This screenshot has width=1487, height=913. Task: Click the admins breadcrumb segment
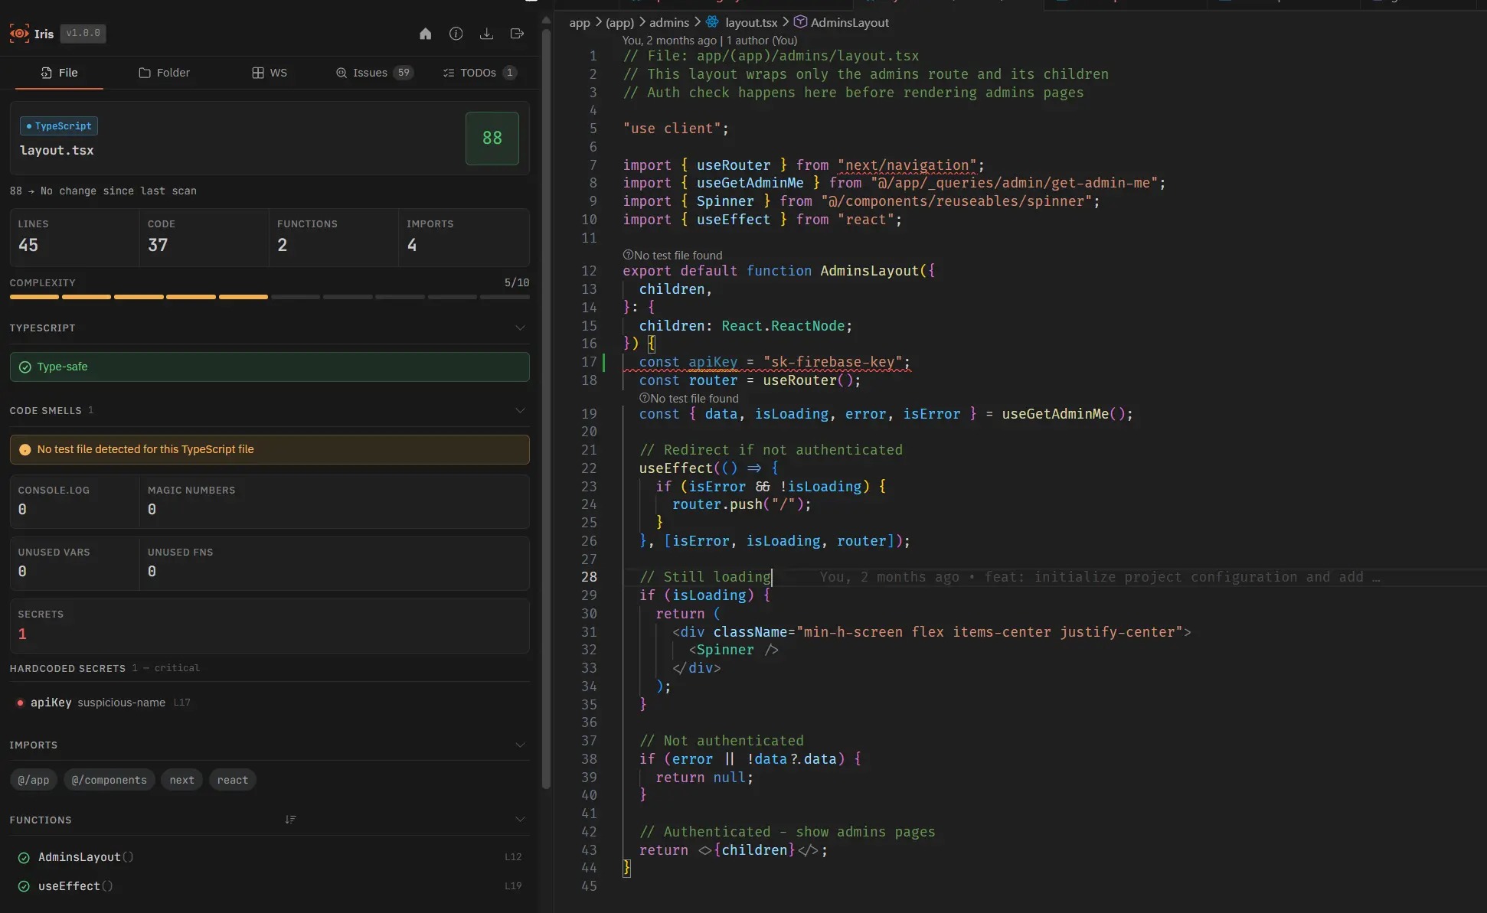(669, 22)
